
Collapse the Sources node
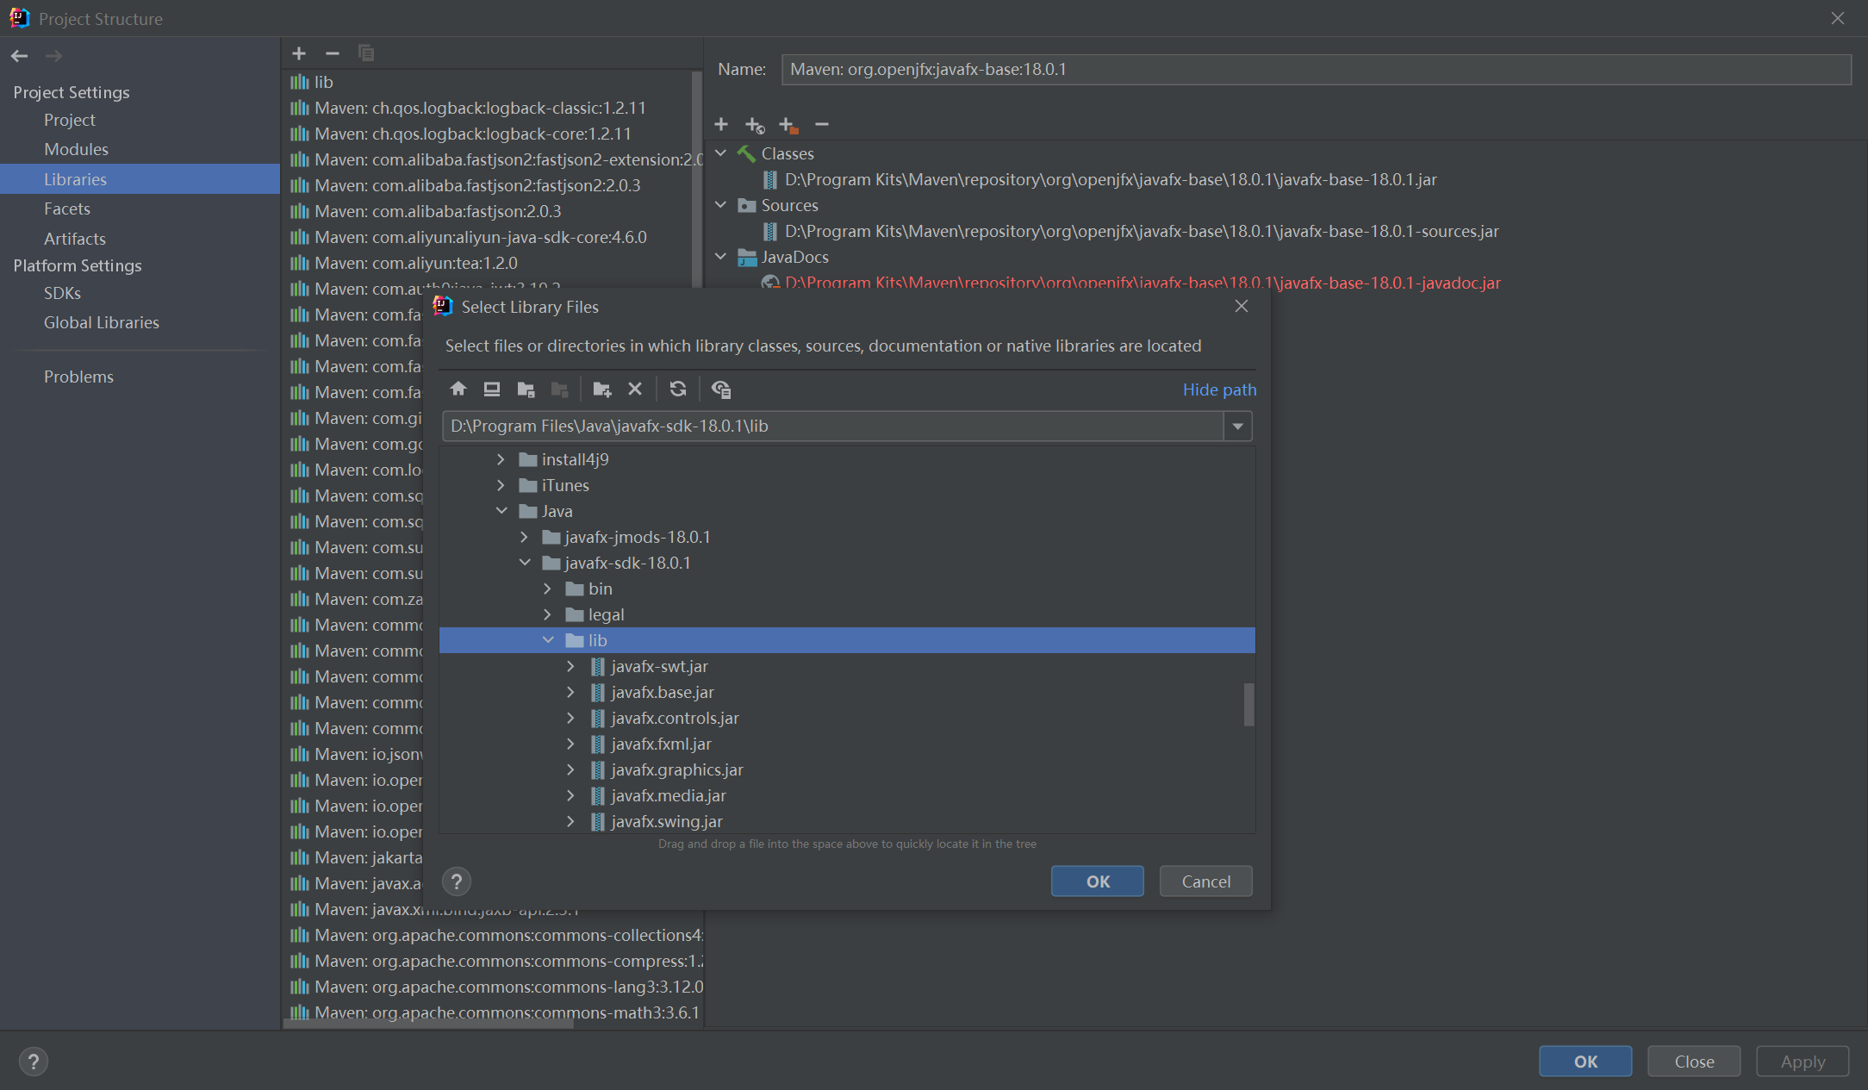point(721,205)
